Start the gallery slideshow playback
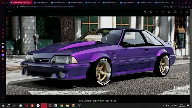 175,12
